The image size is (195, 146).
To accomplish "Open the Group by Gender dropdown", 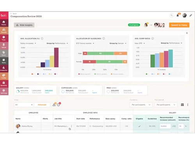I will 118,43.
